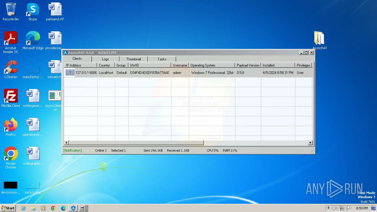Select the parksend.rtf document icon

(55, 12)
